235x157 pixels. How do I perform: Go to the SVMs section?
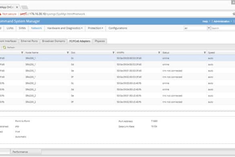tap(22, 28)
